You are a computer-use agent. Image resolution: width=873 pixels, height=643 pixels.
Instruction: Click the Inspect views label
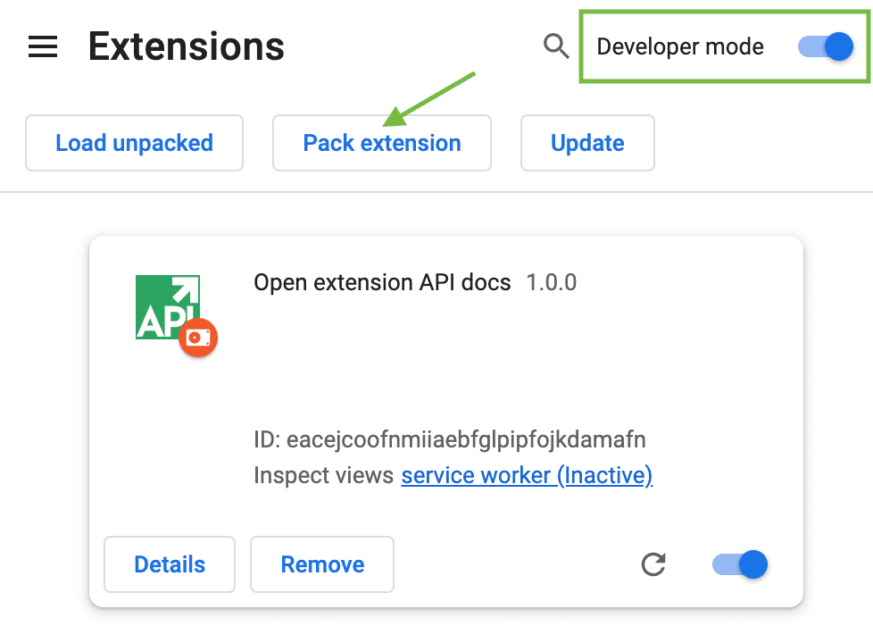323,476
